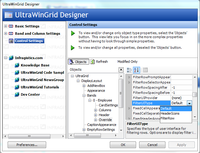Click the Alphabetical sort icon
Screen dimensions: 200x153
[x=136, y=70]
